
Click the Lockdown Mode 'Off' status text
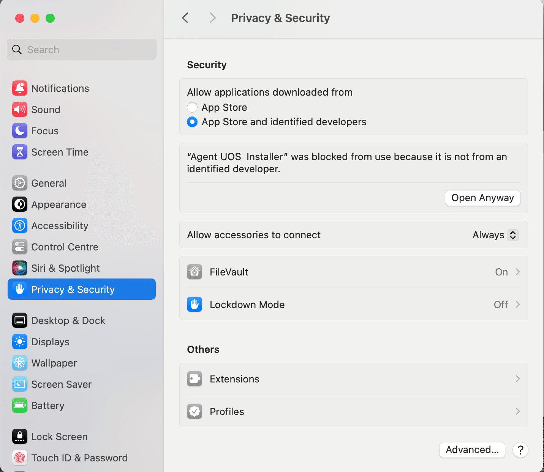(501, 305)
